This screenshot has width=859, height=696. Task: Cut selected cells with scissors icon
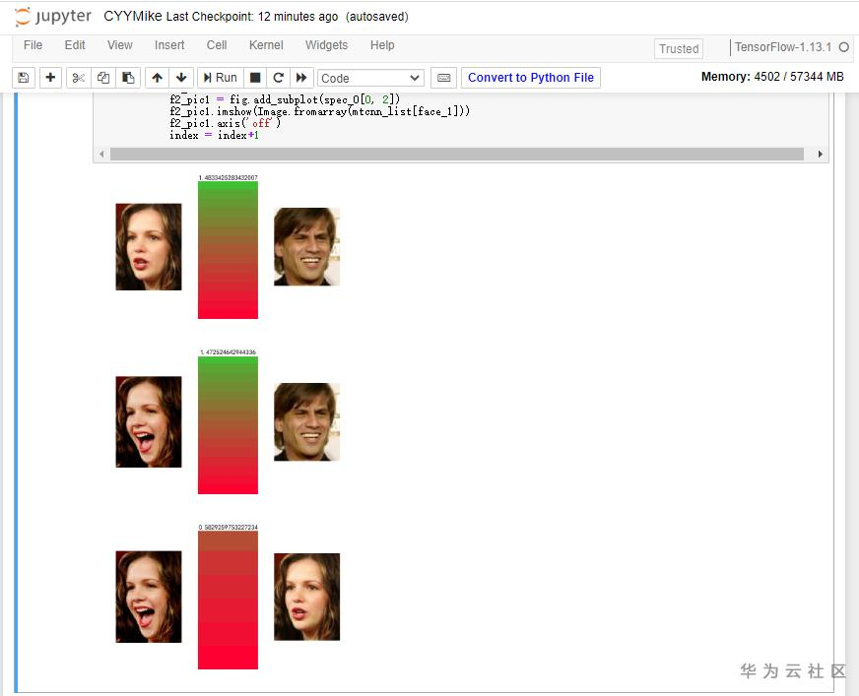coord(79,78)
